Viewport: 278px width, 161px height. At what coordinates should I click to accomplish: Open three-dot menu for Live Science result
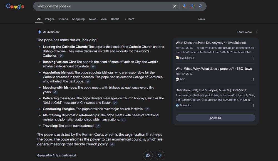coord(253,58)
